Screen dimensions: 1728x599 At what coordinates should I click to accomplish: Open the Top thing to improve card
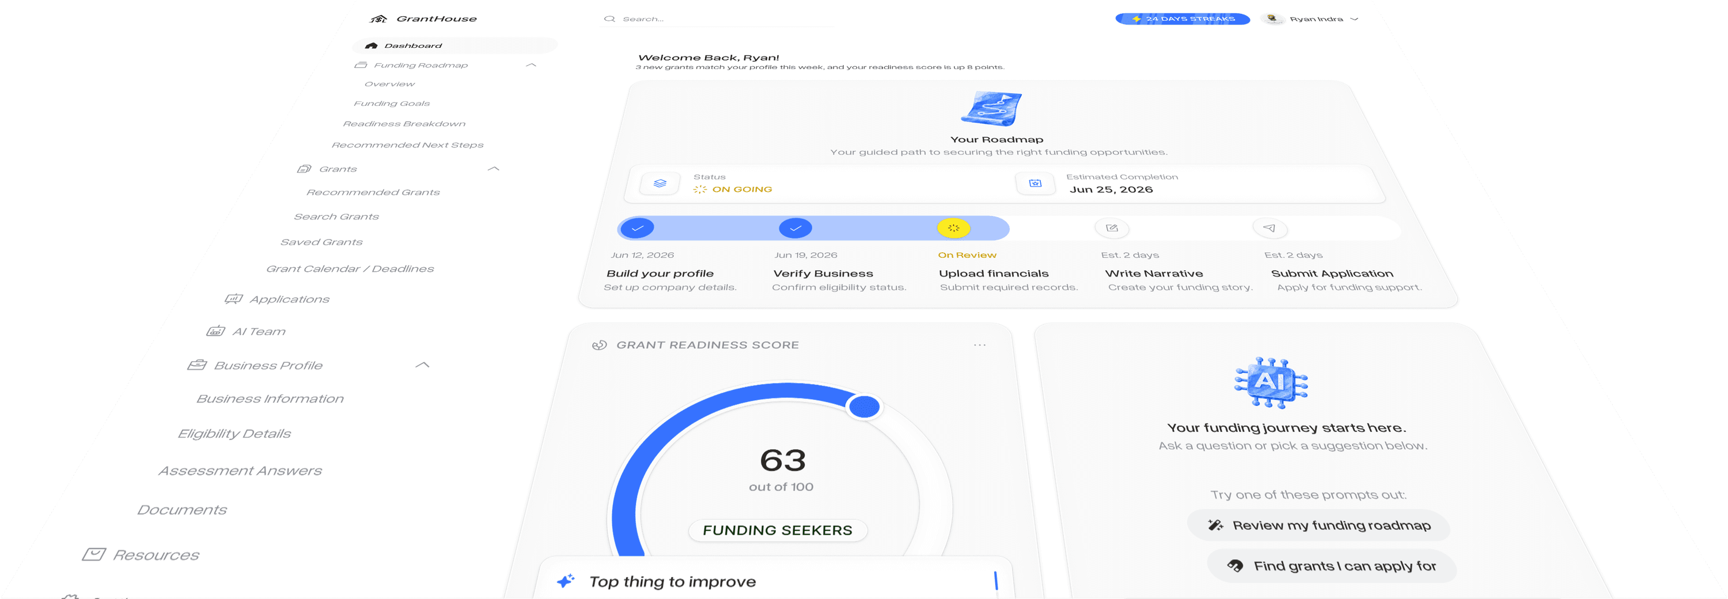point(775,578)
